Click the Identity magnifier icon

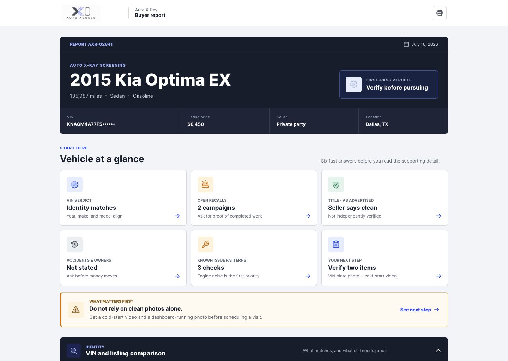(x=74, y=351)
